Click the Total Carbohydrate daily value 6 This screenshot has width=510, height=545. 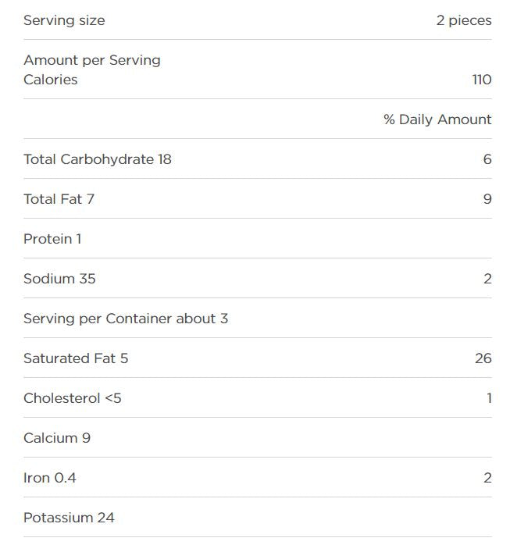487,159
